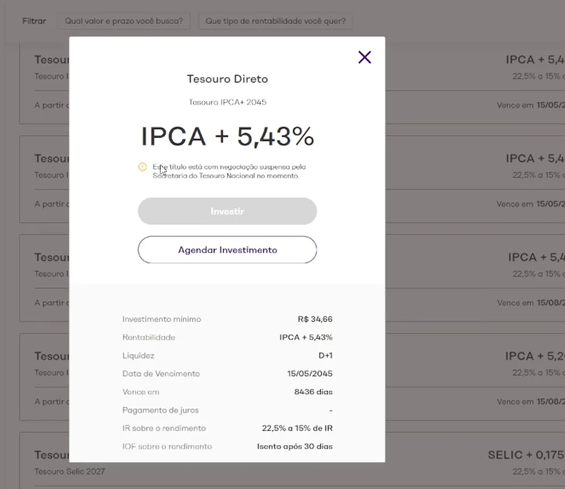Click the yellow warning icon beside suspension notice
The image size is (565, 489).
coord(142,167)
